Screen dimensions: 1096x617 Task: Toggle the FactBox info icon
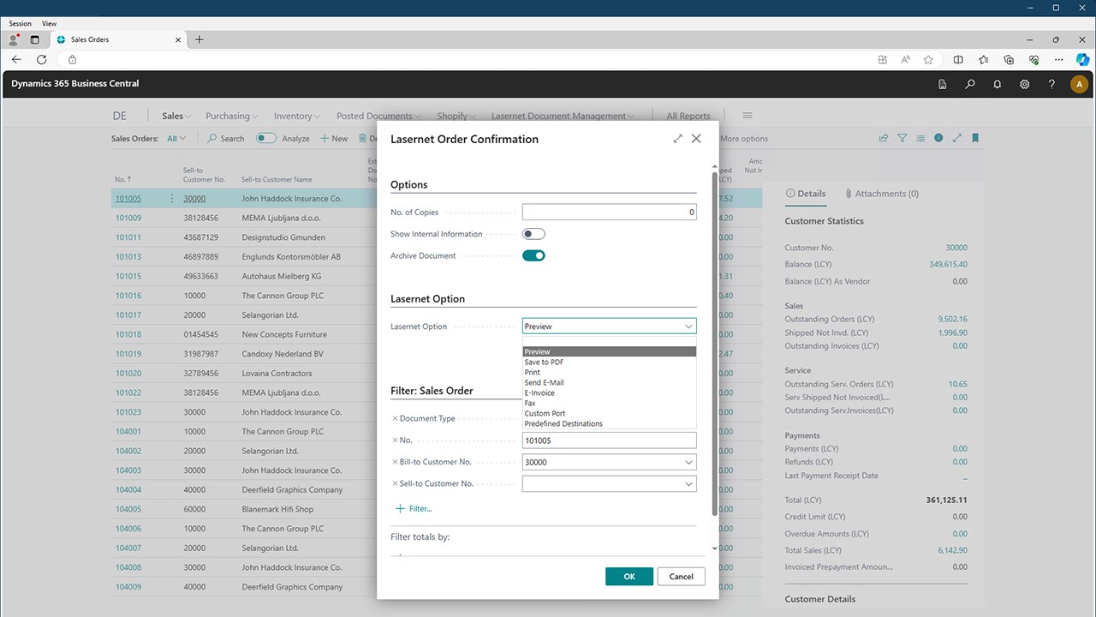938,138
